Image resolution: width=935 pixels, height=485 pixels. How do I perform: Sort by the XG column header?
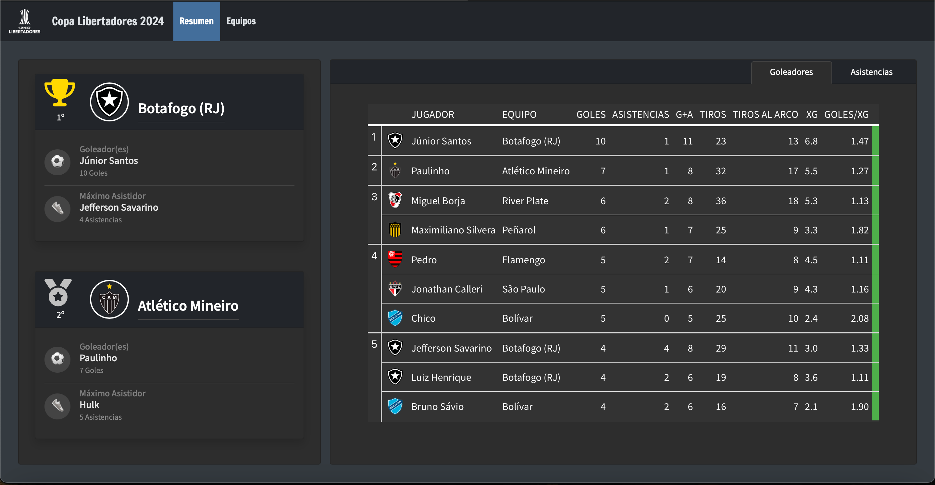click(812, 115)
